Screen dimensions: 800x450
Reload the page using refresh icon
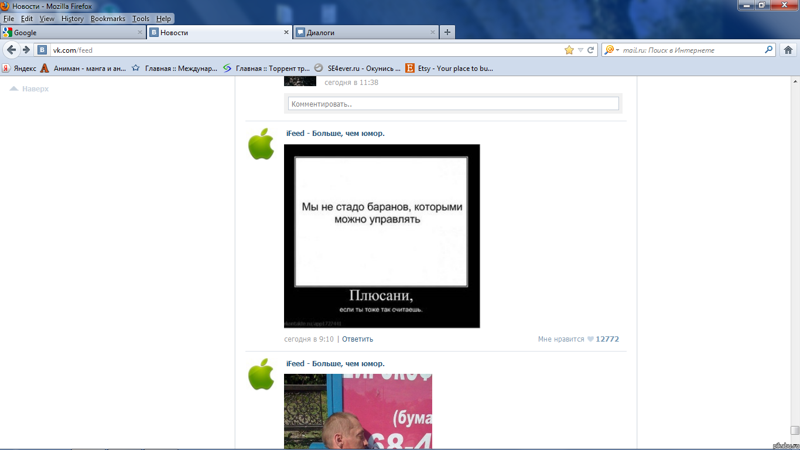click(590, 50)
